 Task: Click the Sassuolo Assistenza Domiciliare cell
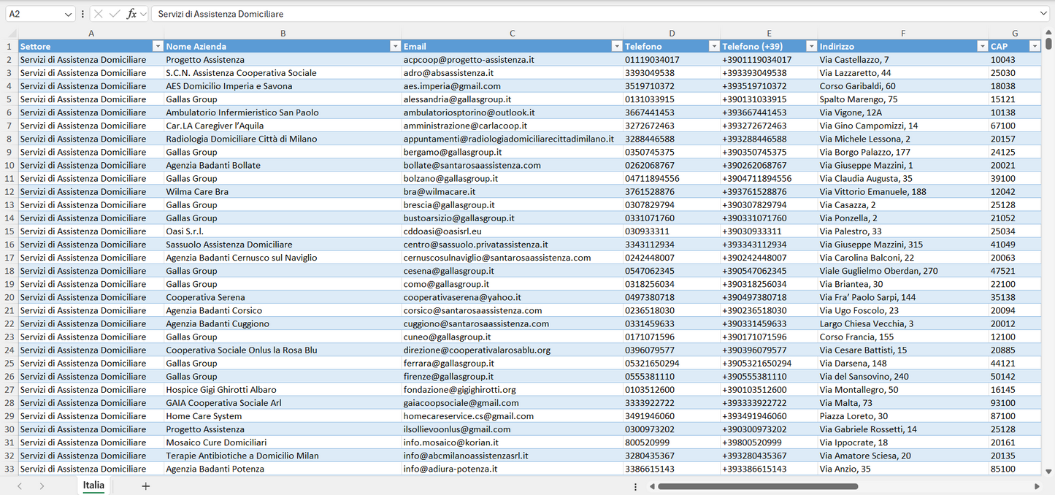coord(283,245)
